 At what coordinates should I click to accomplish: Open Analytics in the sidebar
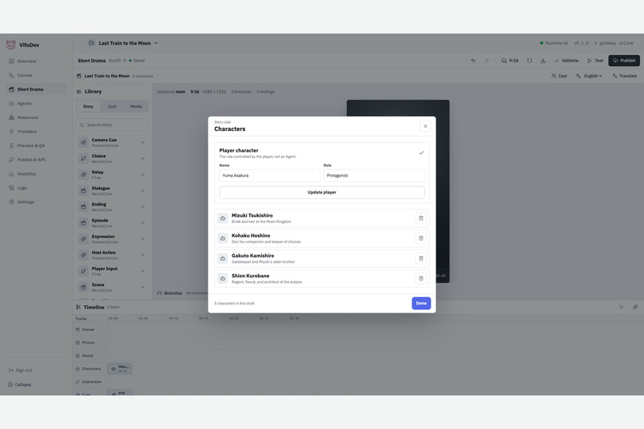36,173
